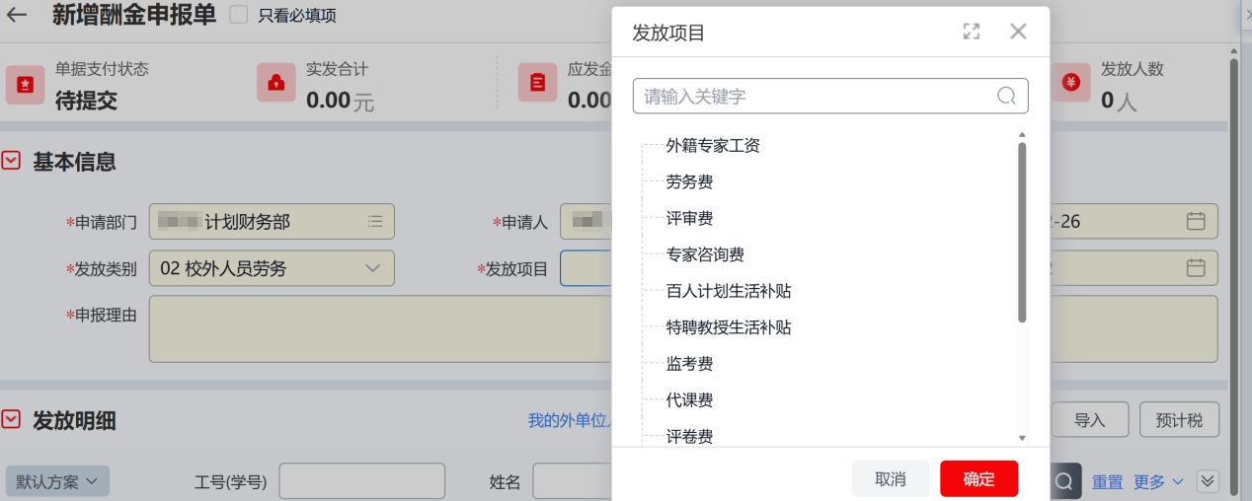
Task: Open the calendar picker in second date field
Action: point(1196,267)
